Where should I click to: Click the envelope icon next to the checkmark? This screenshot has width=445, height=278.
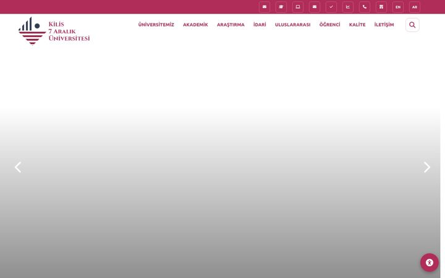coord(315,7)
